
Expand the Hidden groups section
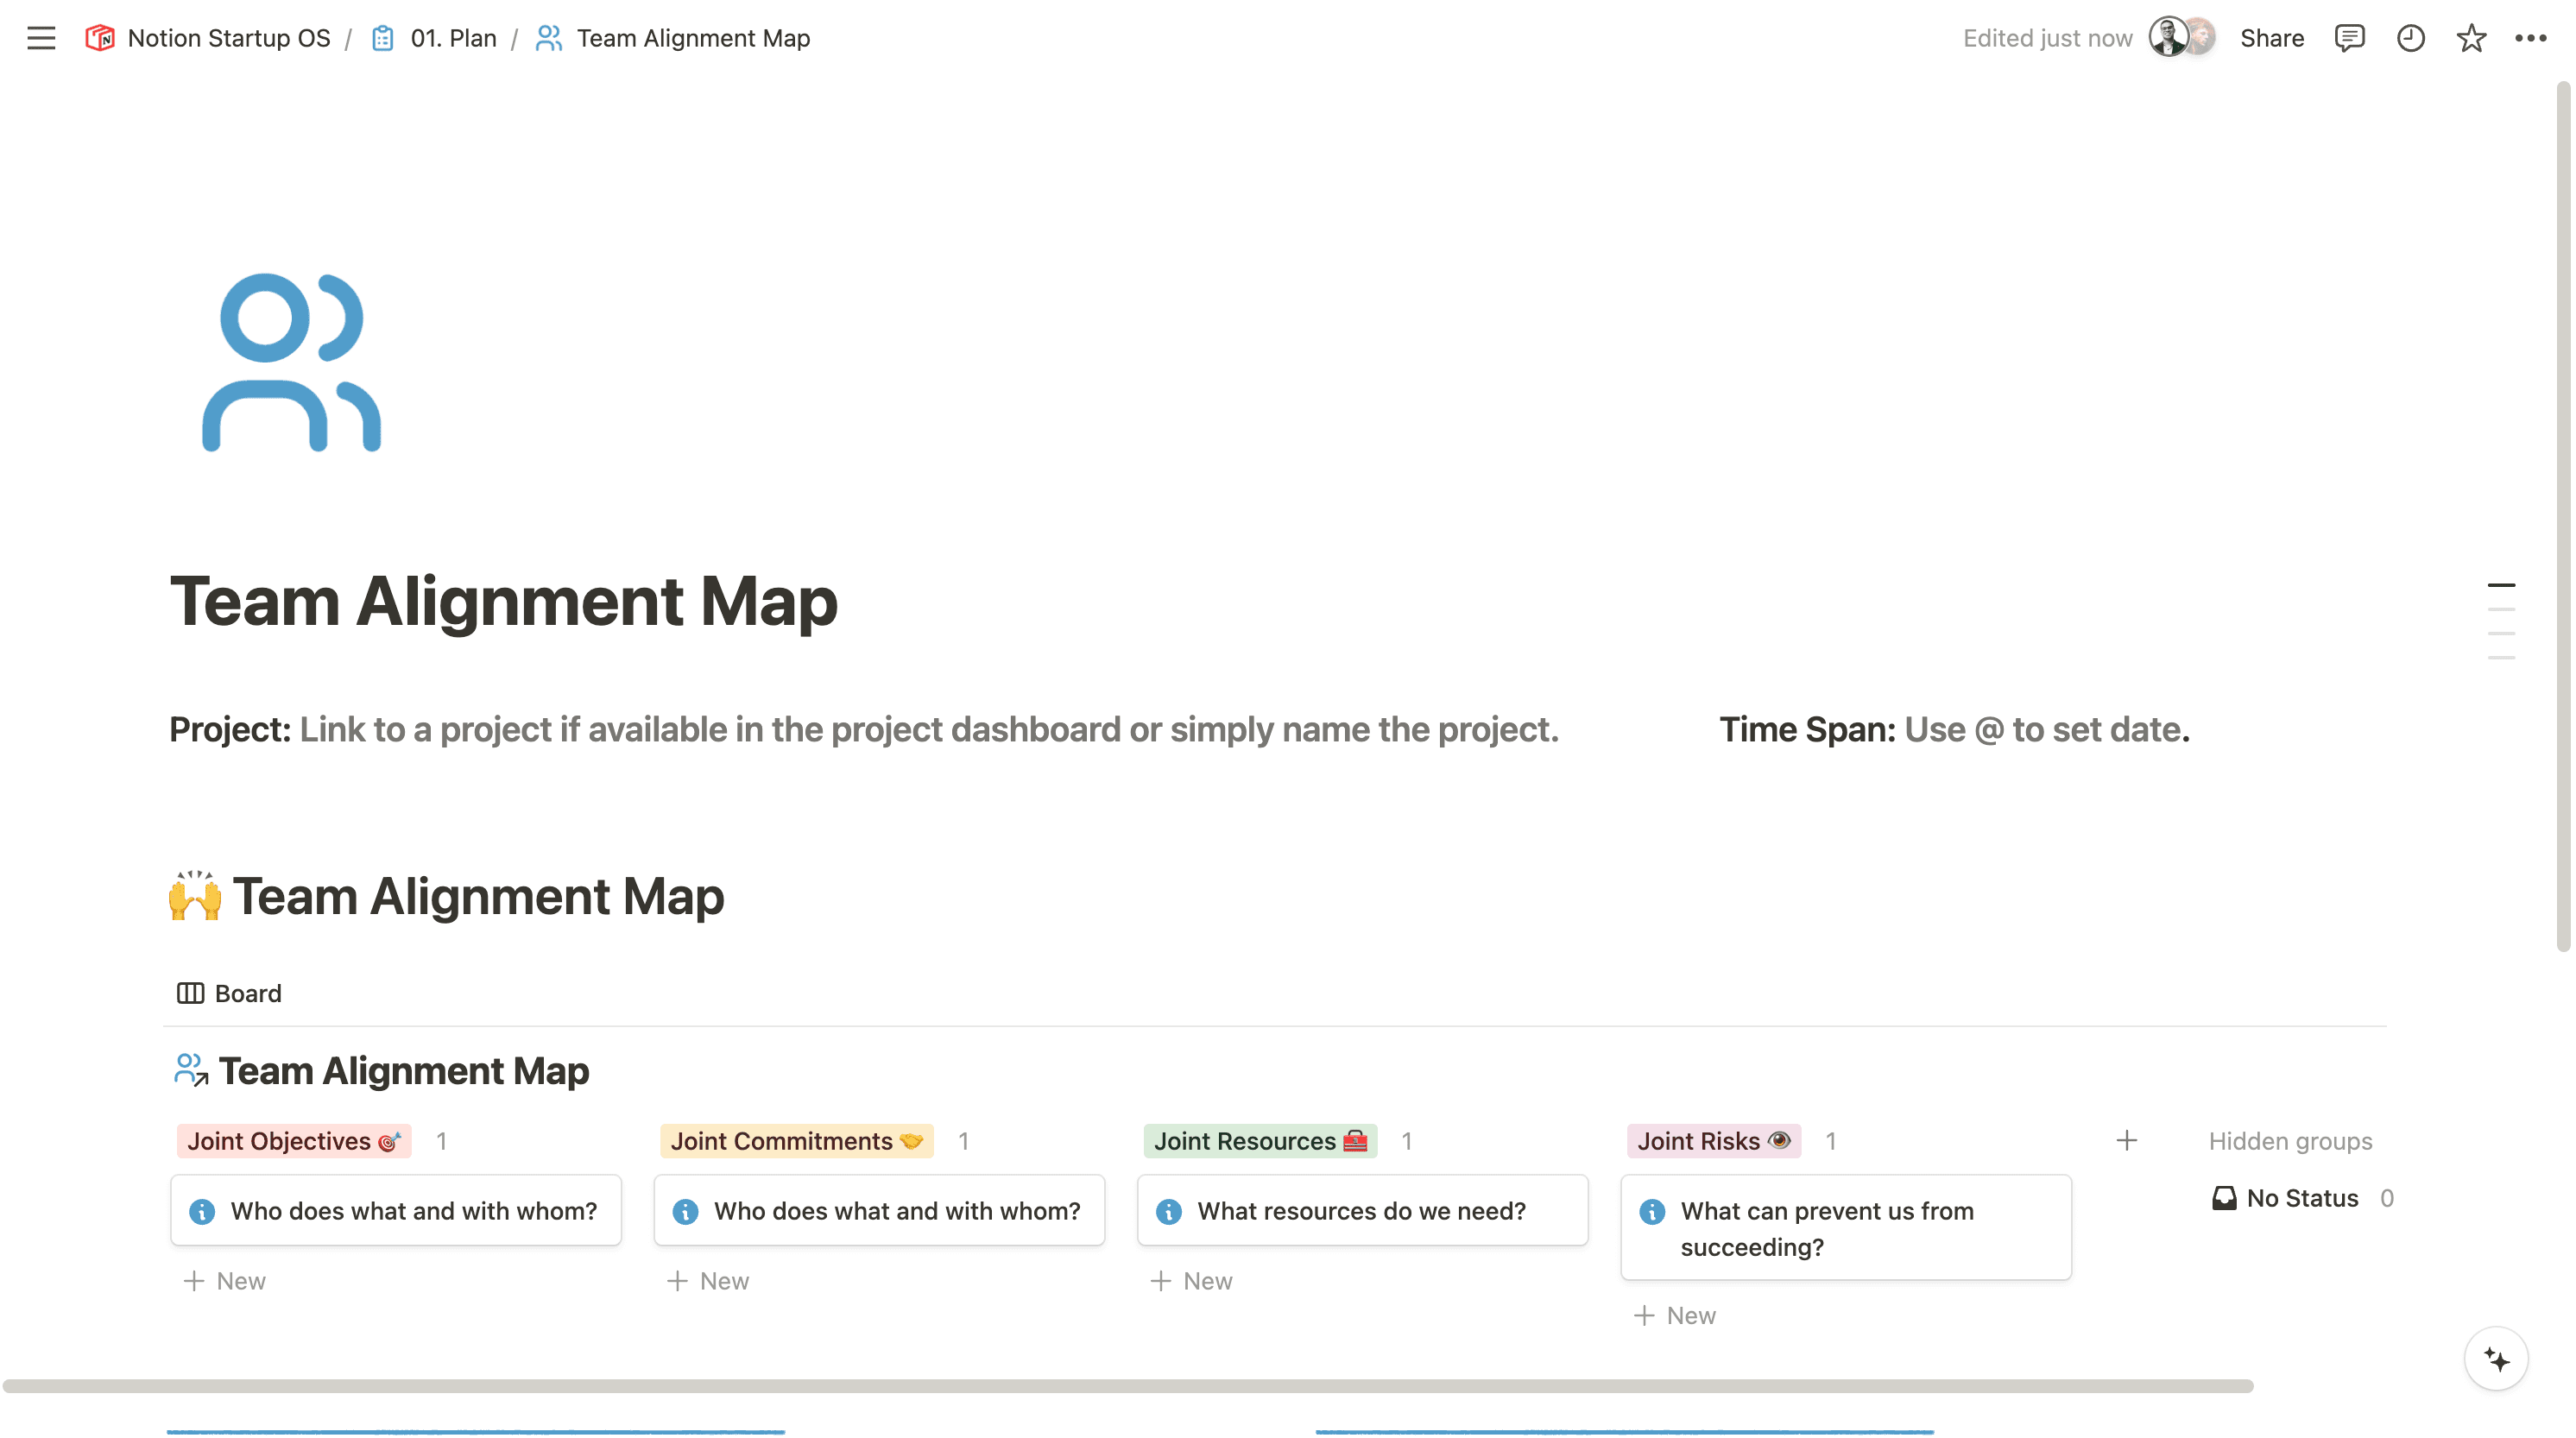(2291, 1140)
